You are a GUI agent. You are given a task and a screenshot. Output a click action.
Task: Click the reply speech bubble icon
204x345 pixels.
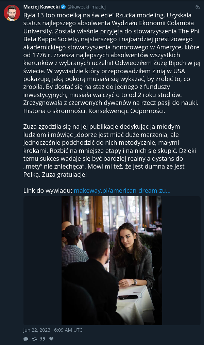[26, 339]
